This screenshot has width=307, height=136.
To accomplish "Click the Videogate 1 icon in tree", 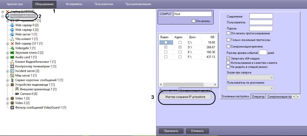I will (12, 48).
